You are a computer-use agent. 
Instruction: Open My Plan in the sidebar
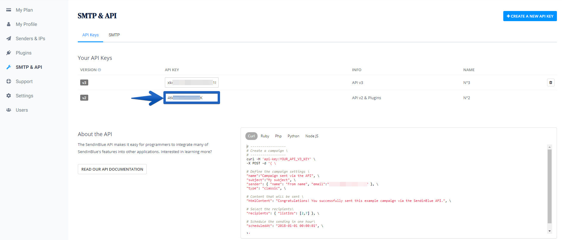pos(24,10)
